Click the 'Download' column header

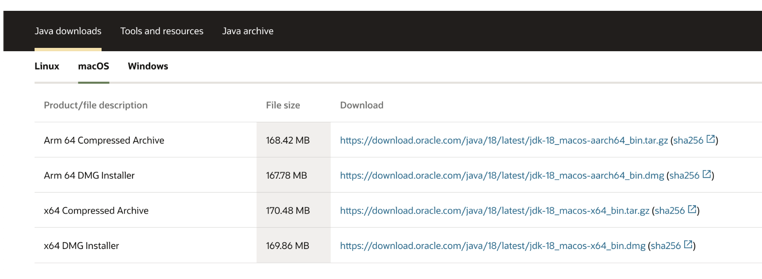point(362,105)
